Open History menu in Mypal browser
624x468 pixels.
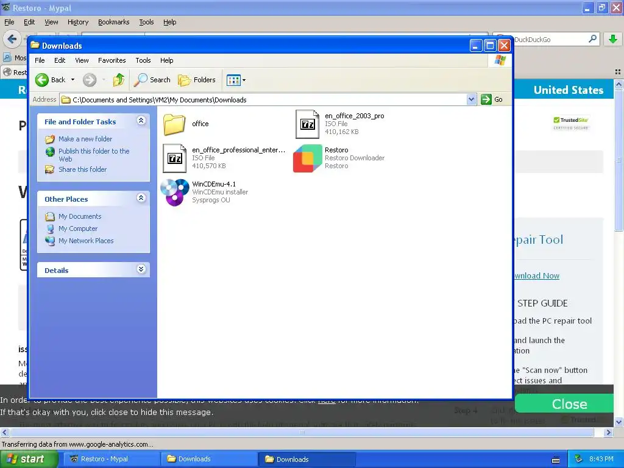pos(77,23)
